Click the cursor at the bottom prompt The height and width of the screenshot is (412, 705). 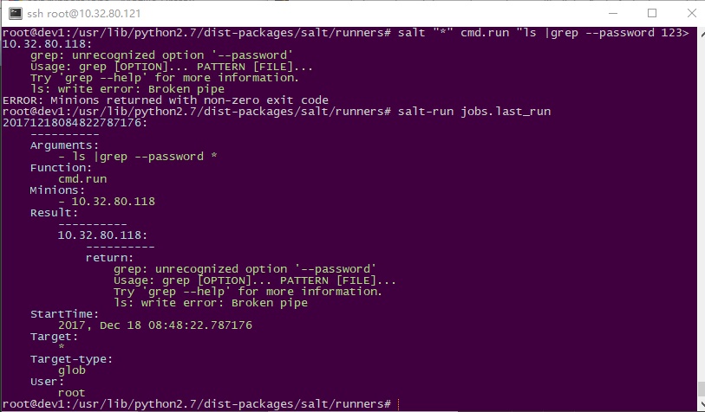click(x=398, y=404)
